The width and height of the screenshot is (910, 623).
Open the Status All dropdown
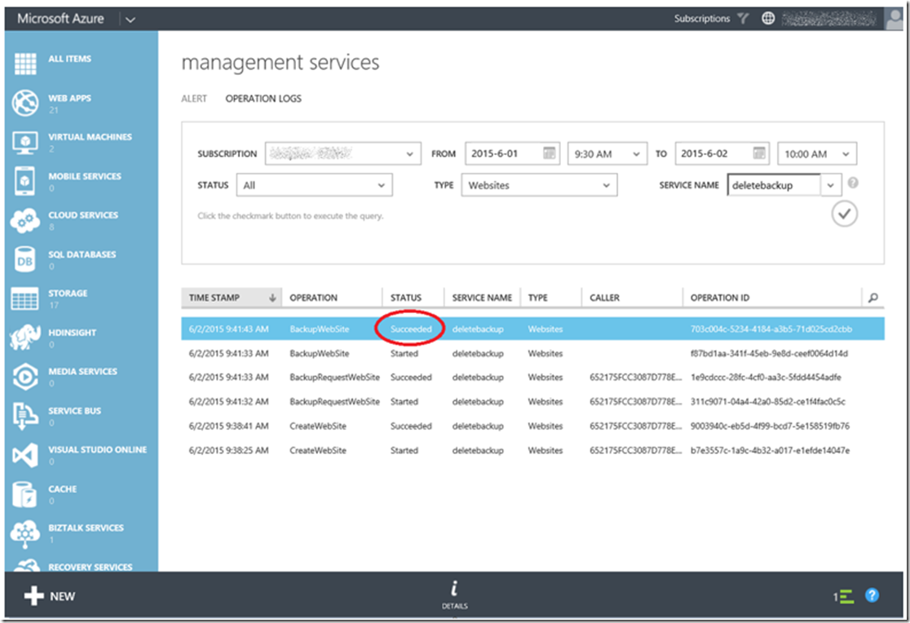click(x=314, y=185)
